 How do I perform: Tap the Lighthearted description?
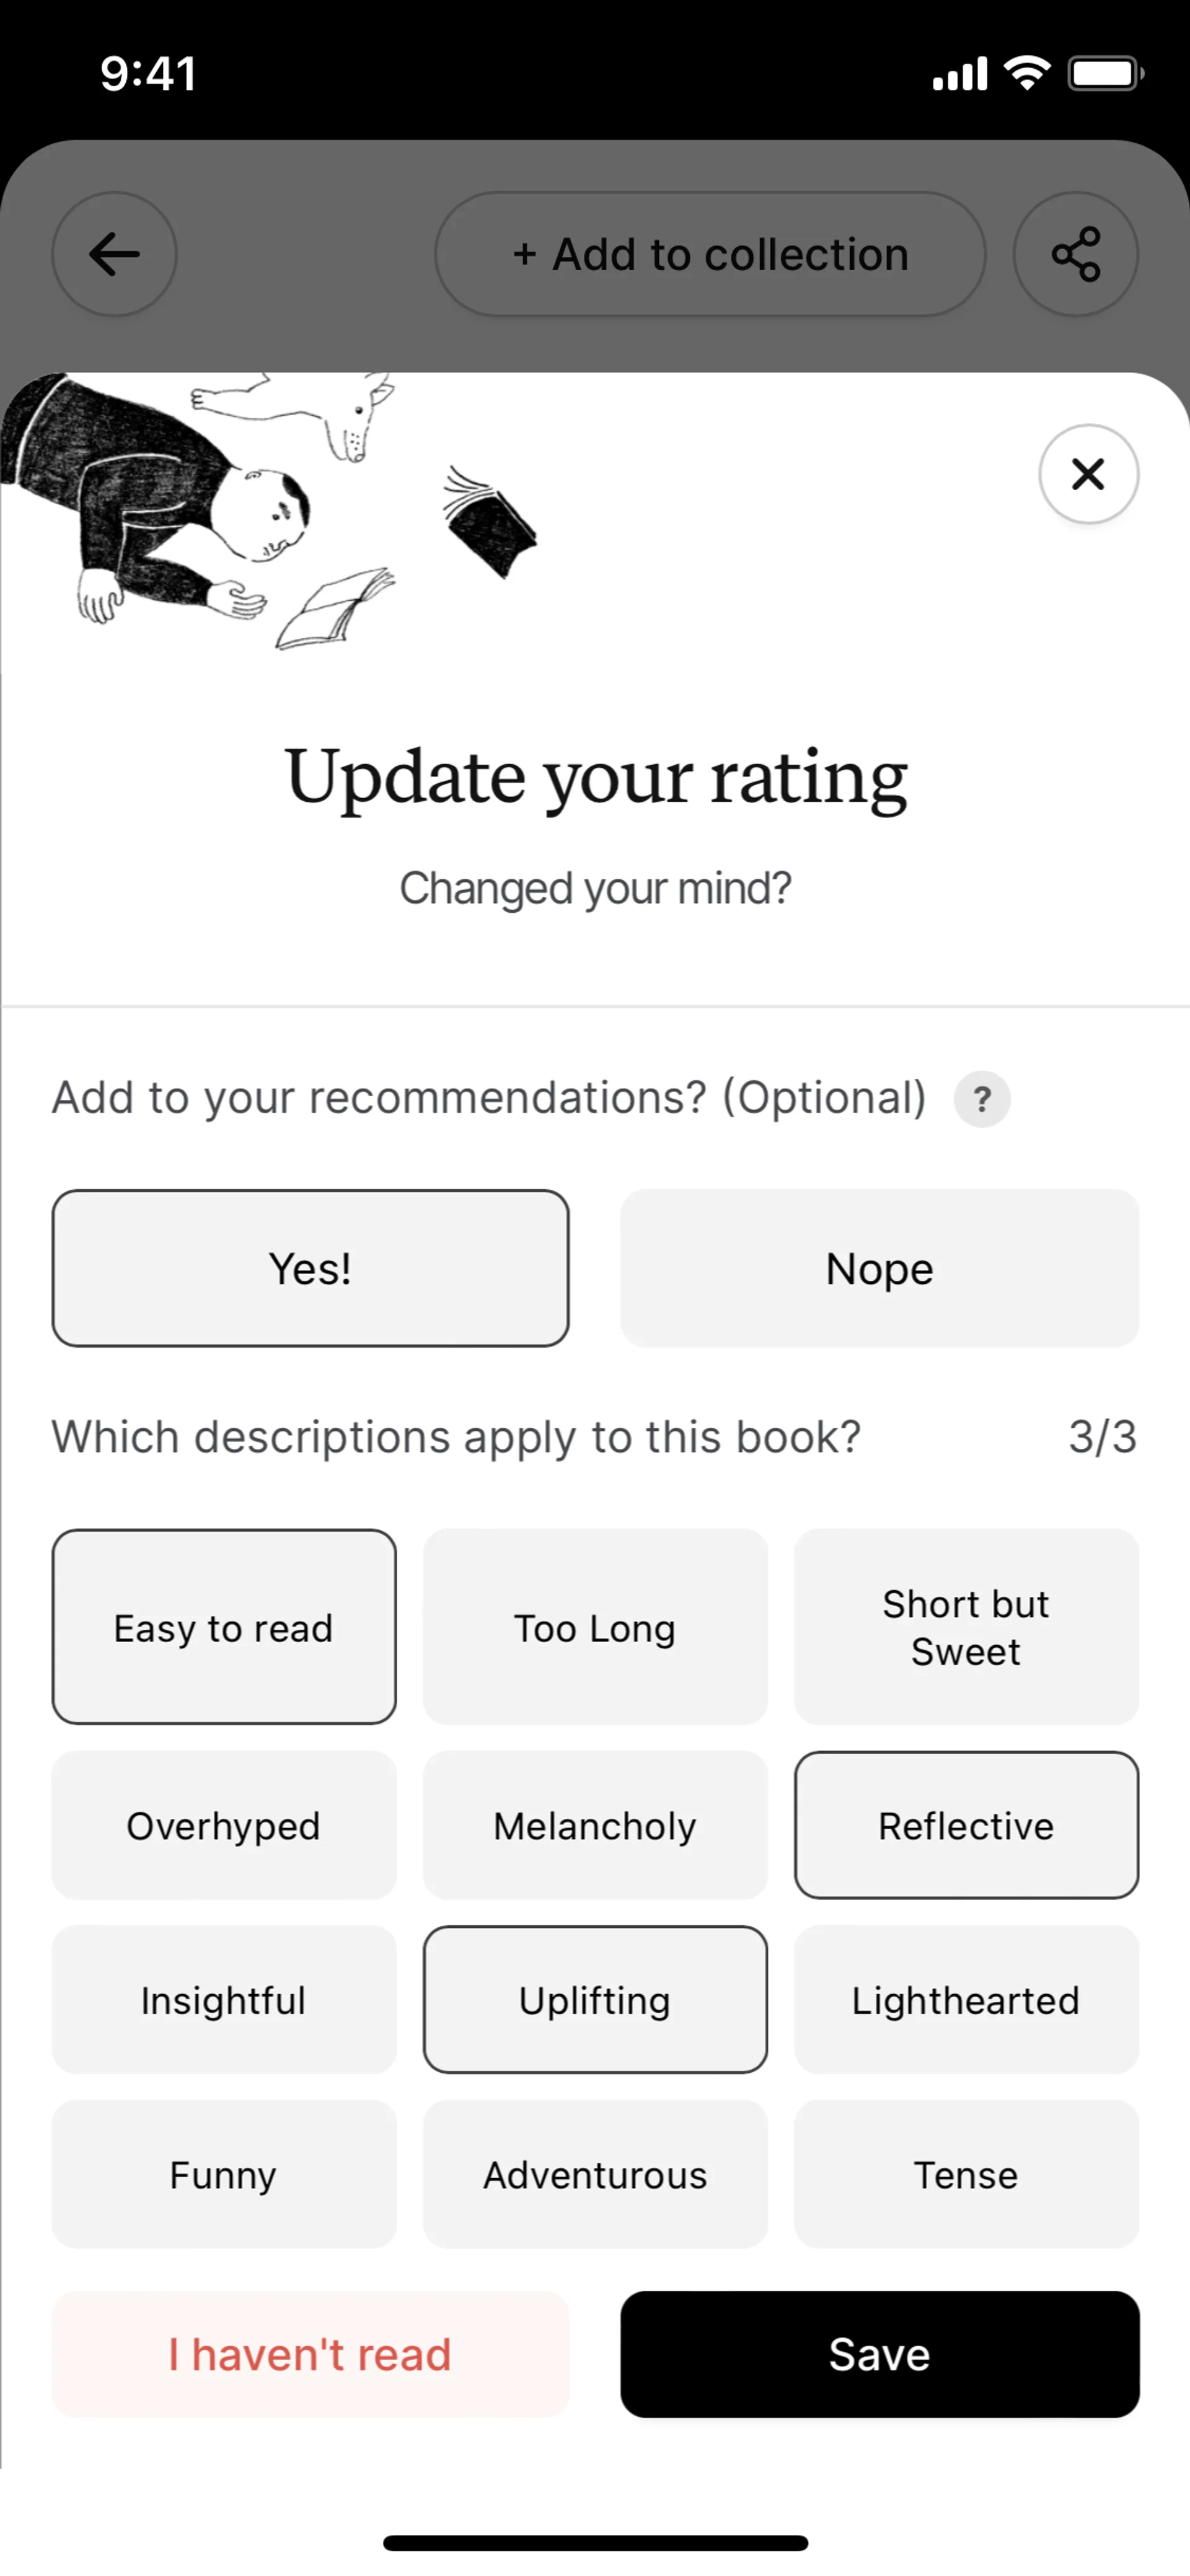click(966, 2000)
